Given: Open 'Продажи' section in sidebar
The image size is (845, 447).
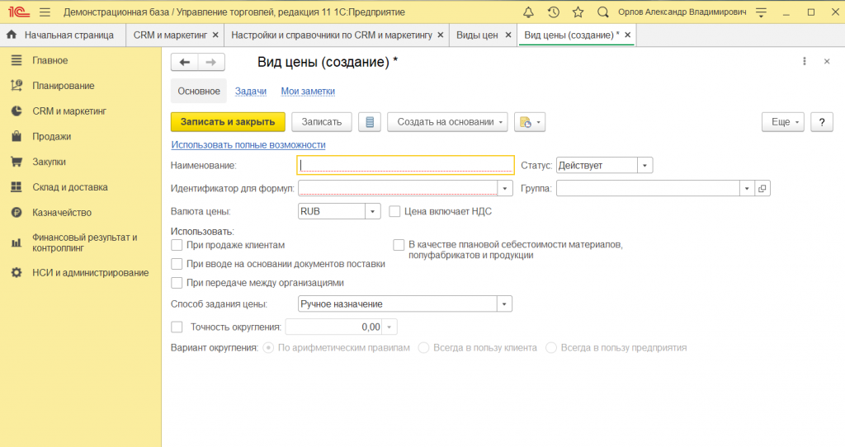Looking at the screenshot, I should pyautogui.click(x=51, y=137).
